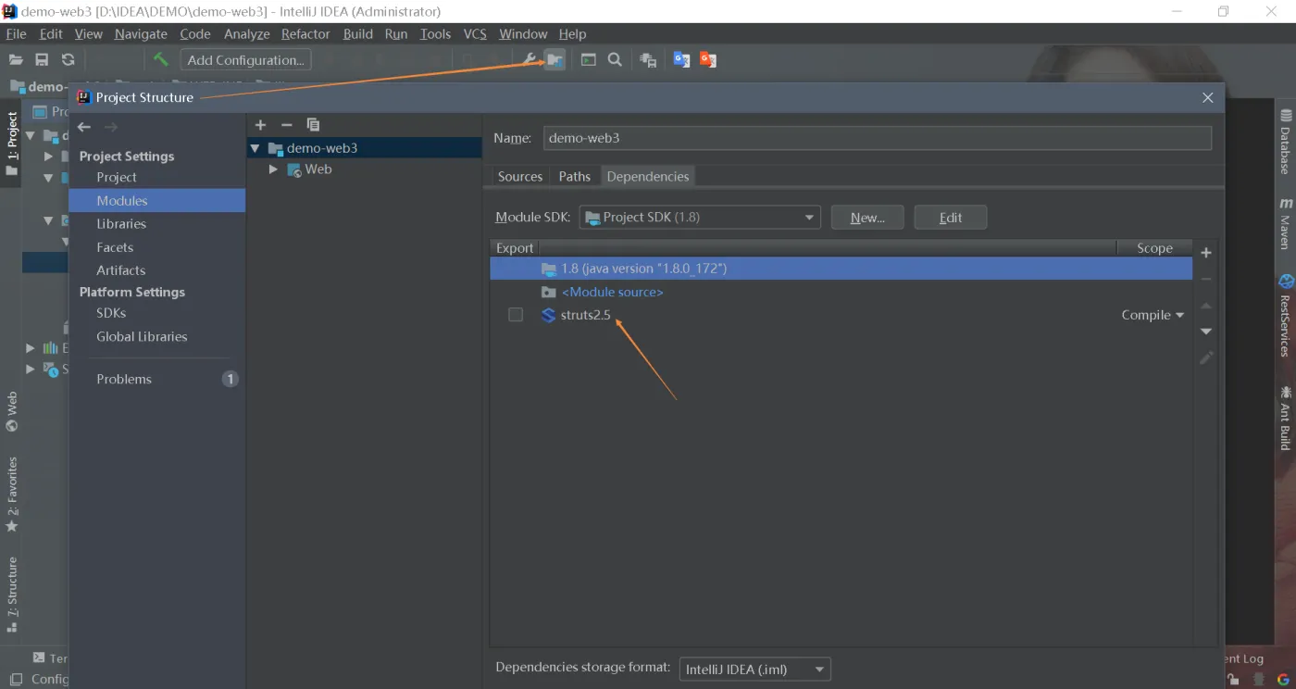Click the Edit SDK button

[951, 218]
